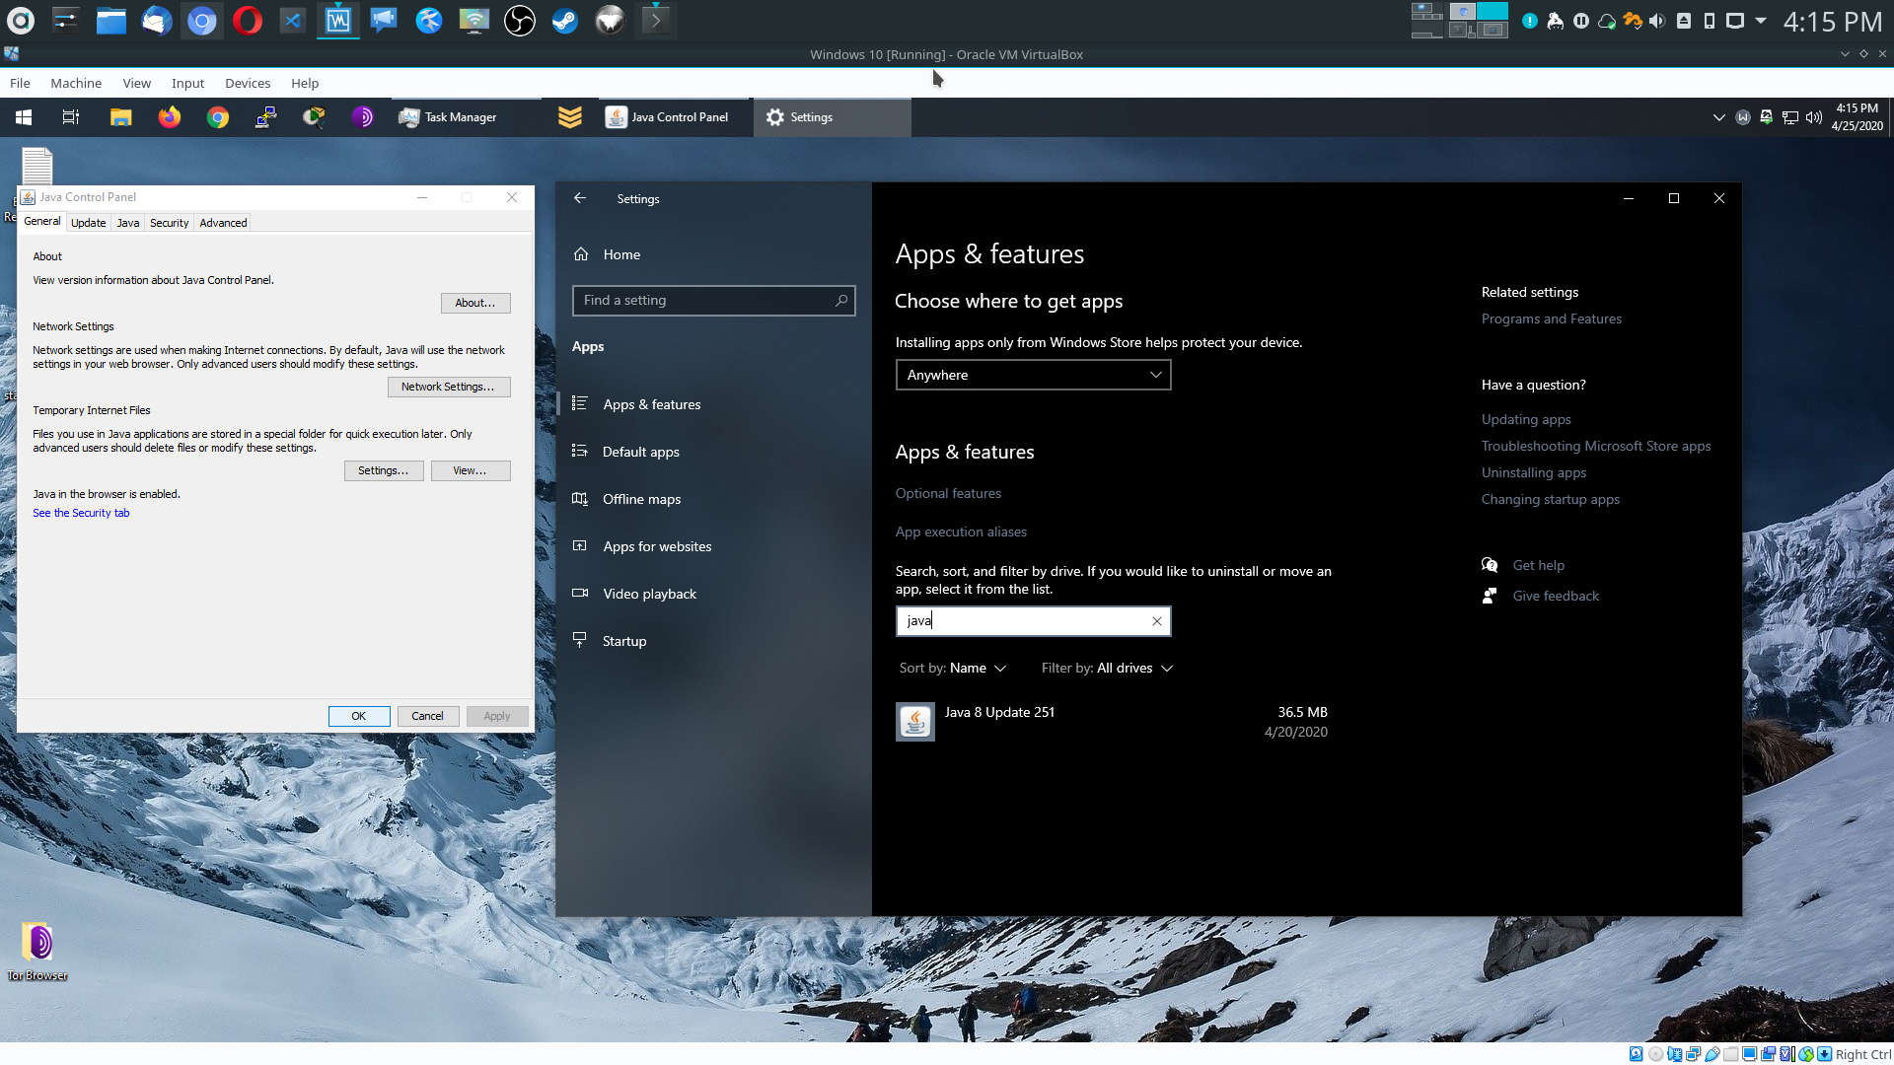
Task: Launch Steam from the host panel
Action: click(565, 21)
